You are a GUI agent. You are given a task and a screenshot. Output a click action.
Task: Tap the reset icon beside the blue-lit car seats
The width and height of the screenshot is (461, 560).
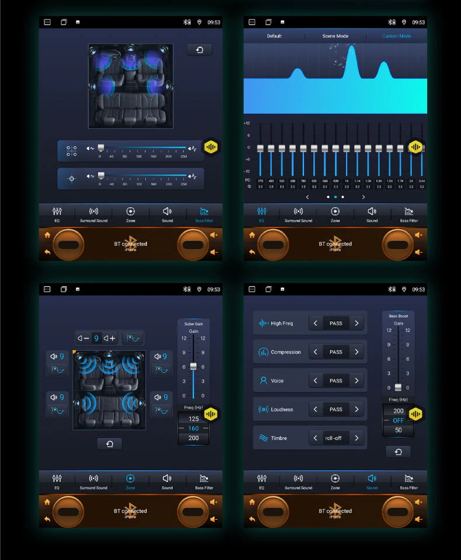(x=200, y=50)
